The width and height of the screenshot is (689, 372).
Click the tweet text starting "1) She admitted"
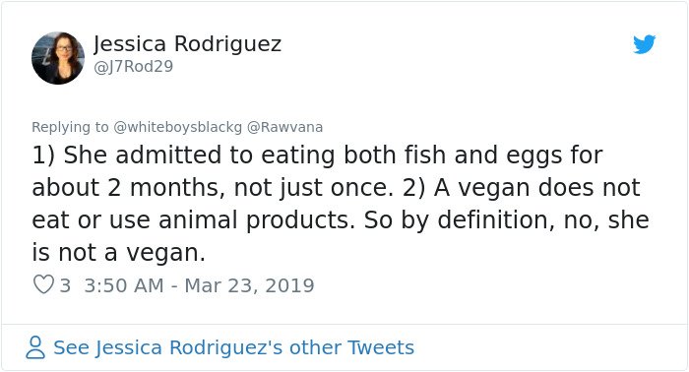(x=341, y=204)
